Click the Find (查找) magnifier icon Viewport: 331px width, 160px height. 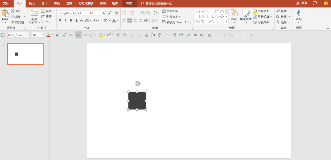[278, 11]
